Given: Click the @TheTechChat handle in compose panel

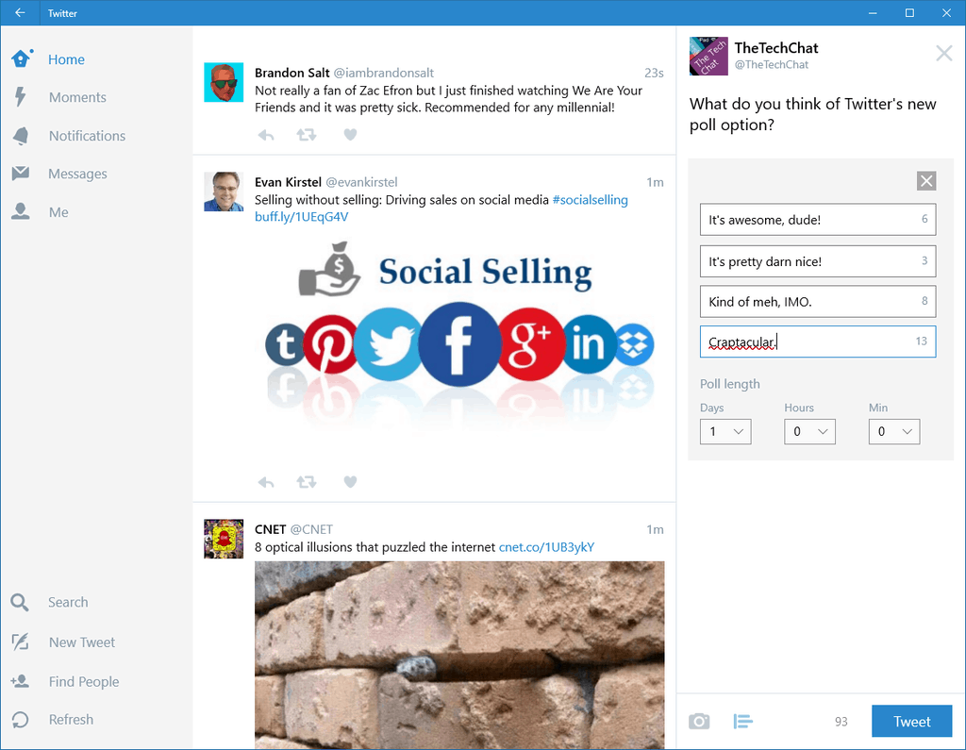Looking at the screenshot, I should 772,65.
